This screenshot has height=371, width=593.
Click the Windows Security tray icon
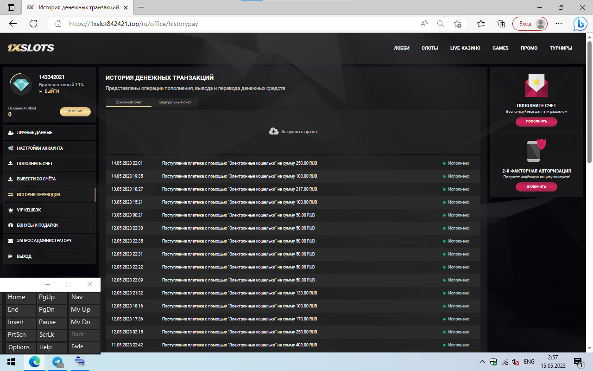point(493,362)
